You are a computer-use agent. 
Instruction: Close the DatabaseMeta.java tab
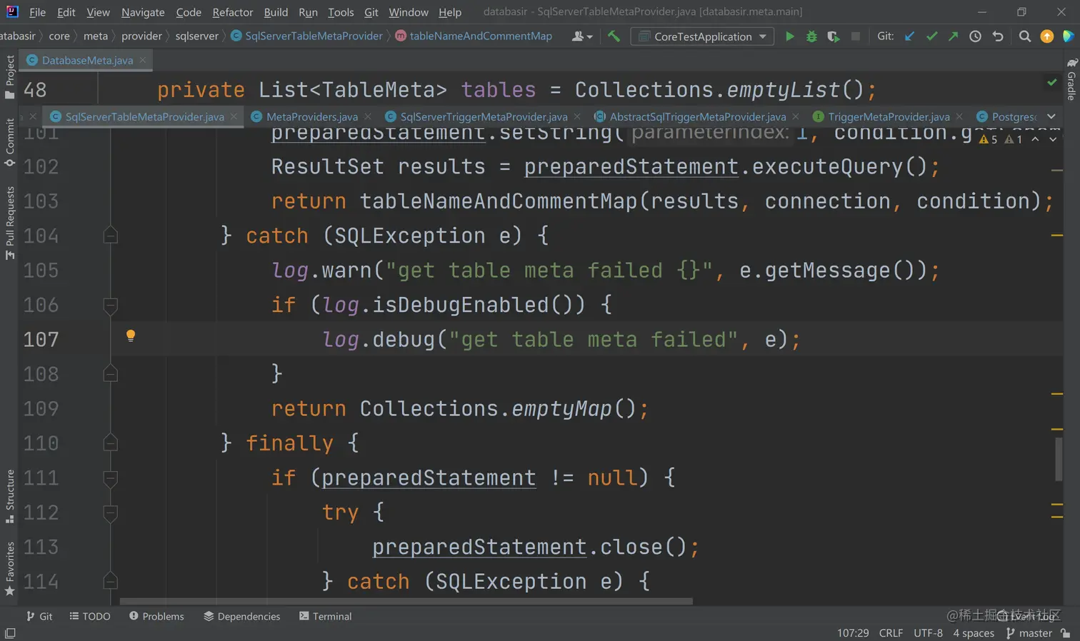tap(143, 60)
